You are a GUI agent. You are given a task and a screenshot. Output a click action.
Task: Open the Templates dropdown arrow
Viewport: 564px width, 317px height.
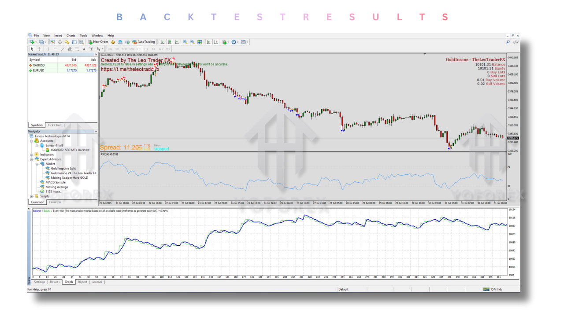click(247, 42)
